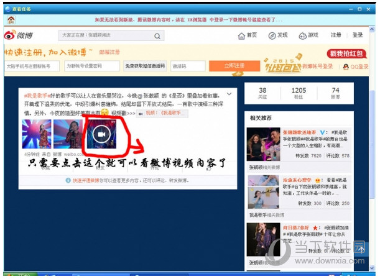The width and height of the screenshot is (380, 279).
Task: Click 转发数 300 in second recommendation
Action: 310,203
